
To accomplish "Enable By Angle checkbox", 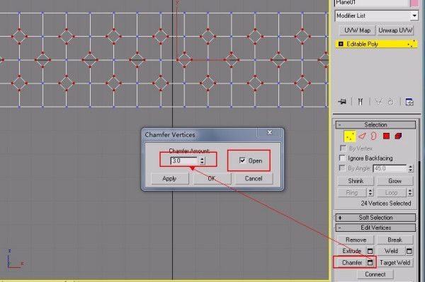I will (343, 168).
